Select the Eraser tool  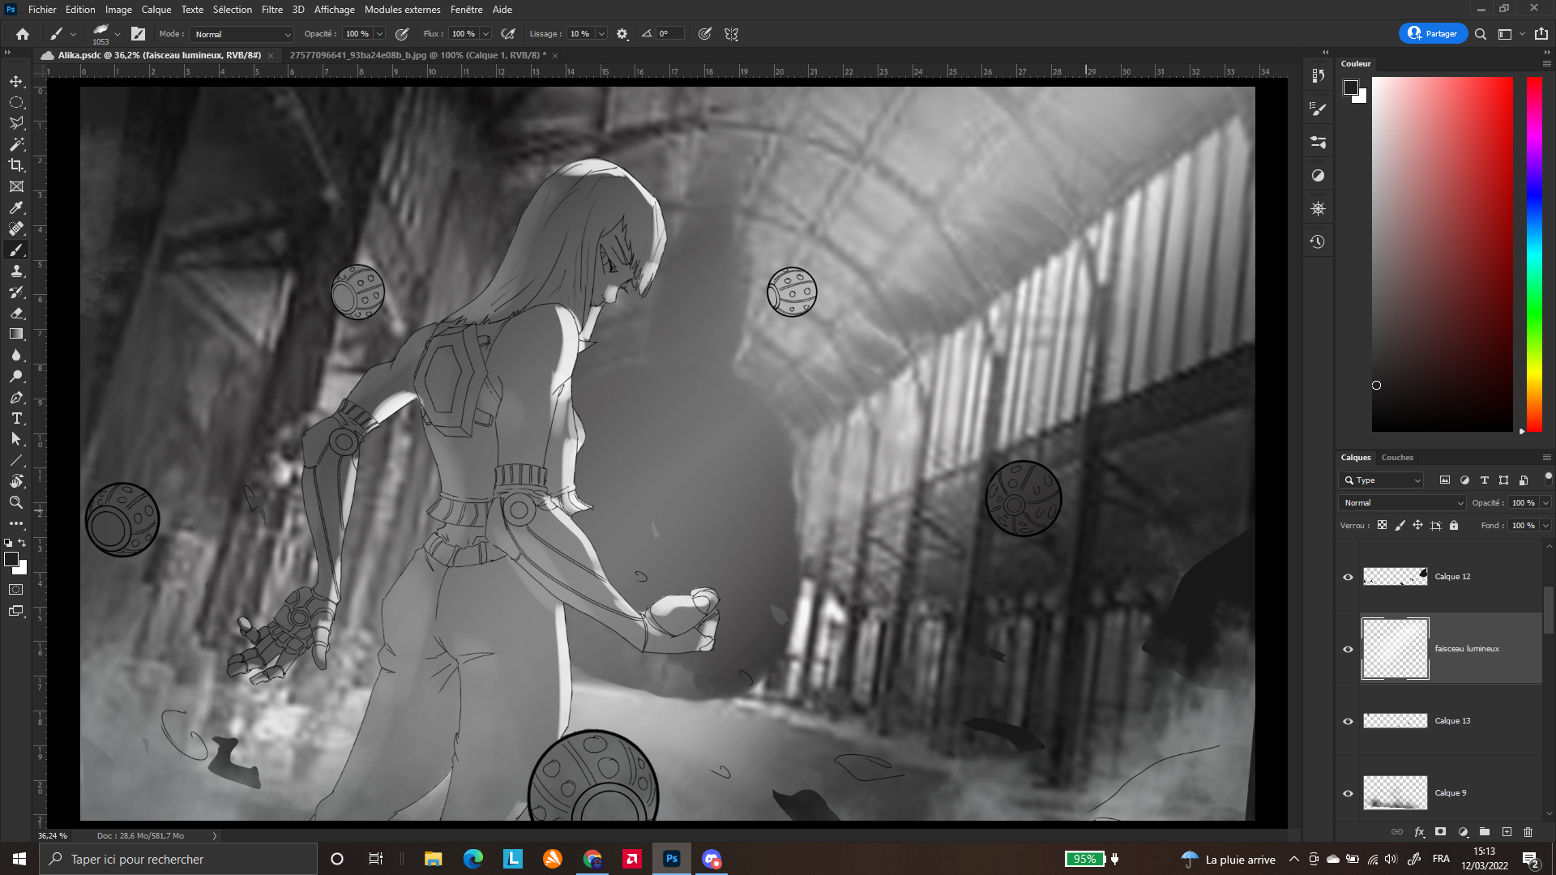pos(16,313)
